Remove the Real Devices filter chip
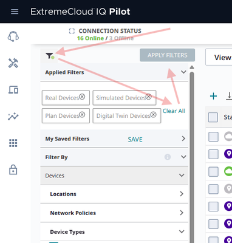 coord(82,97)
